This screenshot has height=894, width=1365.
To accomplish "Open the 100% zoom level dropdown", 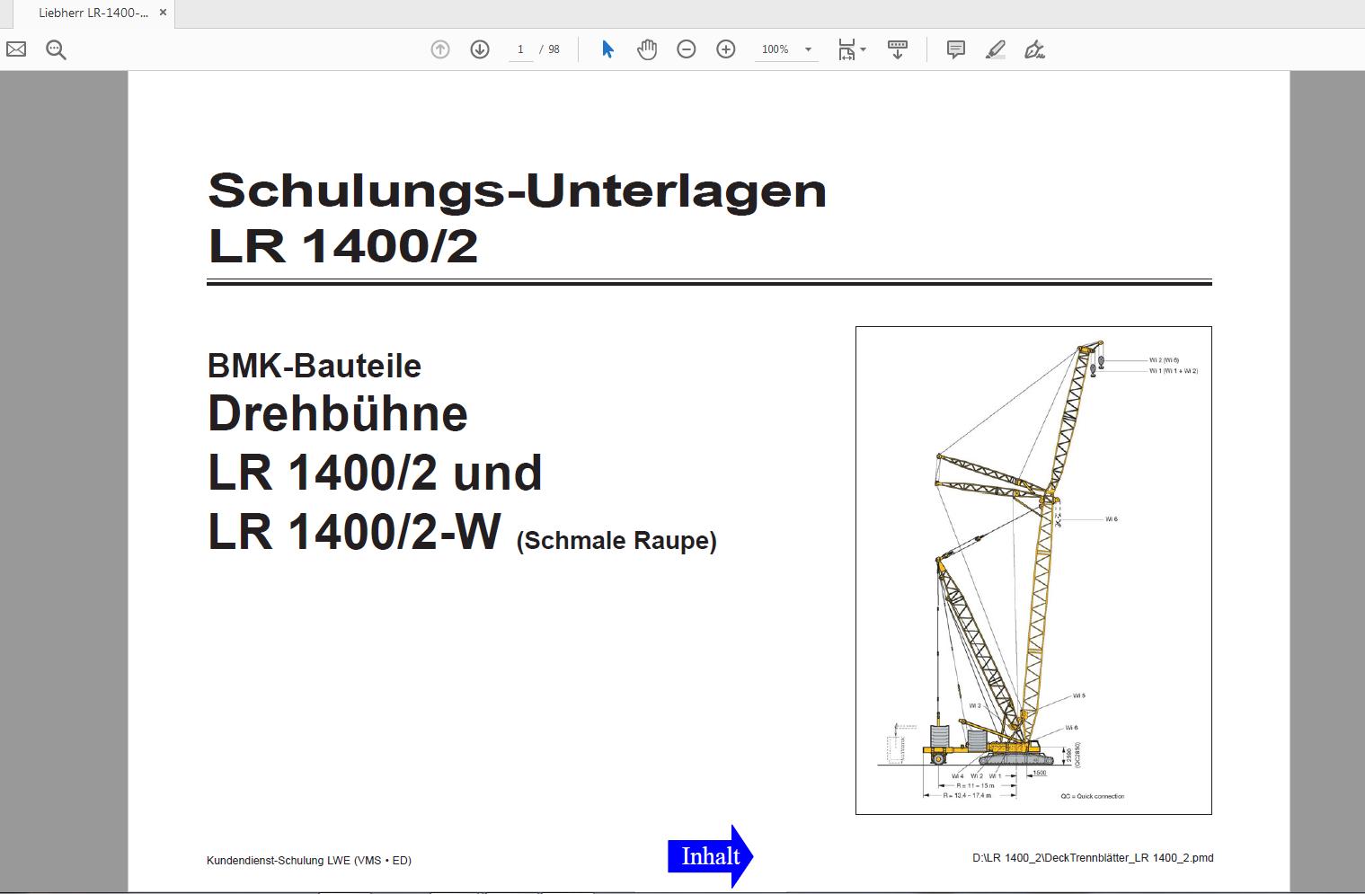I will click(x=786, y=49).
